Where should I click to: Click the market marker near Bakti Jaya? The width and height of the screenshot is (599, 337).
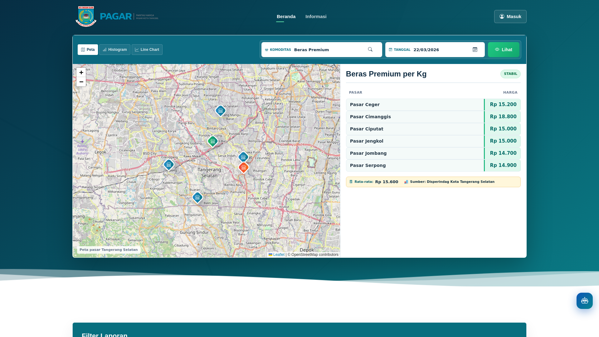197,198
